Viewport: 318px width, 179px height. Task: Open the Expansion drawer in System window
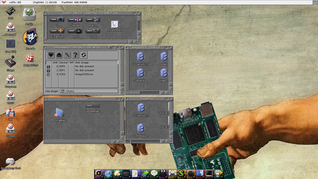(57, 33)
